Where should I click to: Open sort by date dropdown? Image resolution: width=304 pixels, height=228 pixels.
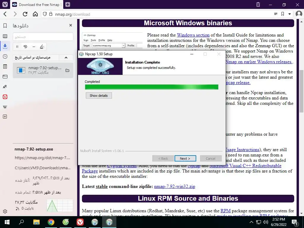(36, 57)
